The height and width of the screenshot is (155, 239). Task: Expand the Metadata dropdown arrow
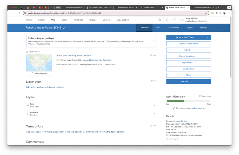coord(208,82)
